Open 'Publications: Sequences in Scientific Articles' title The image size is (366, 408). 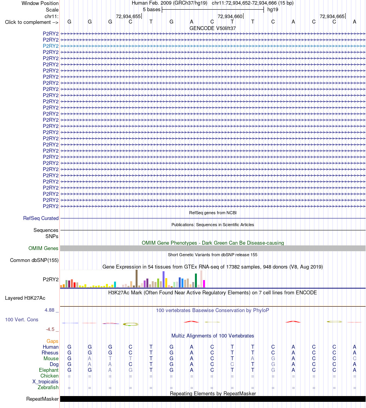(213, 225)
